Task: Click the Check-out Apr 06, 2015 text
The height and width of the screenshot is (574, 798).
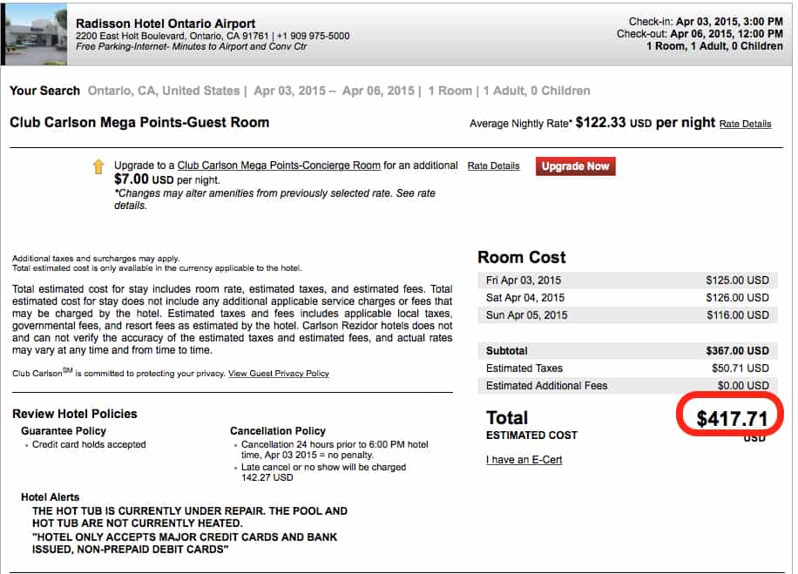Action: click(x=700, y=34)
